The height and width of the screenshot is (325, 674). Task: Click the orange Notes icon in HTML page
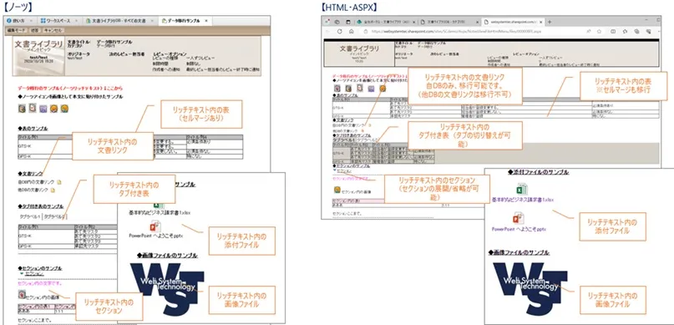click(383, 89)
